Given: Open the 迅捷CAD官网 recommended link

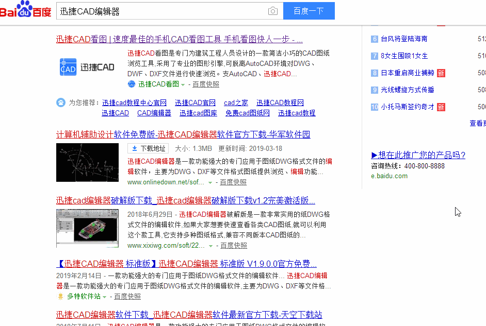Looking at the screenshot, I should point(195,102).
